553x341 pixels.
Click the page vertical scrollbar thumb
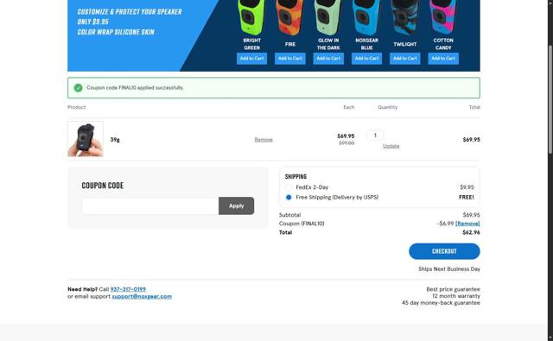tap(550, 99)
